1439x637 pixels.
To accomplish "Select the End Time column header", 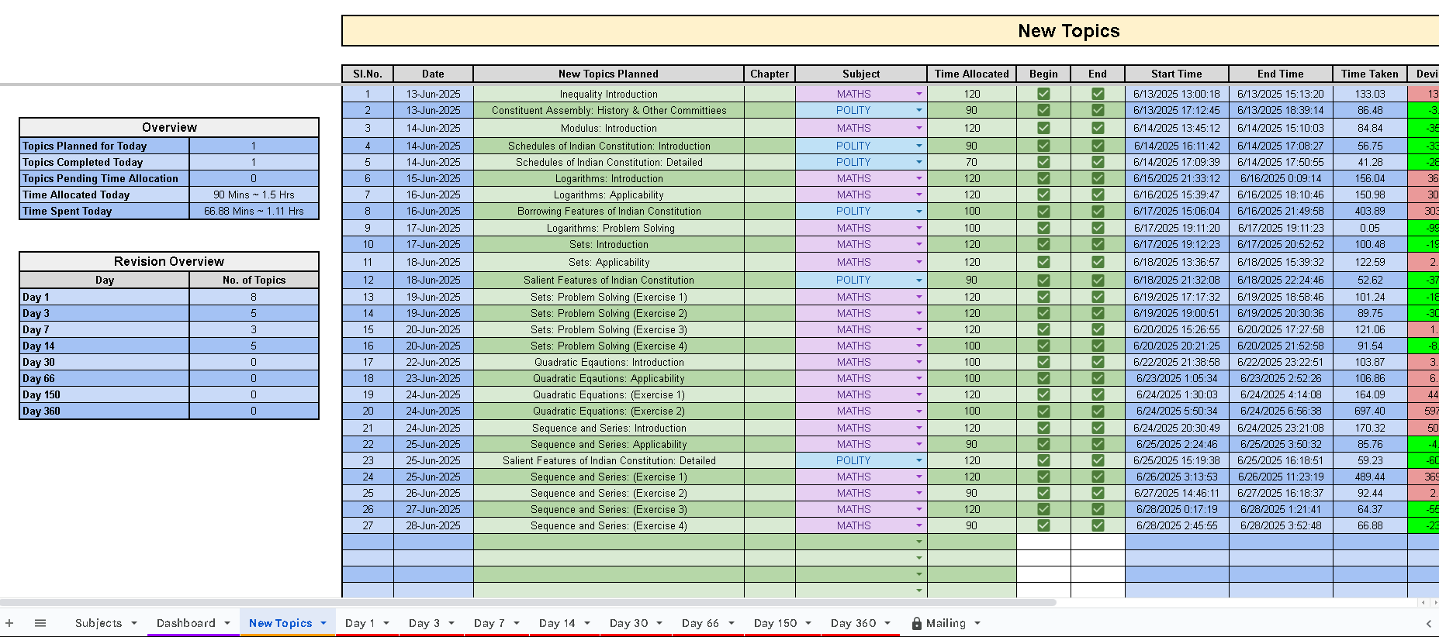I will pos(1281,74).
